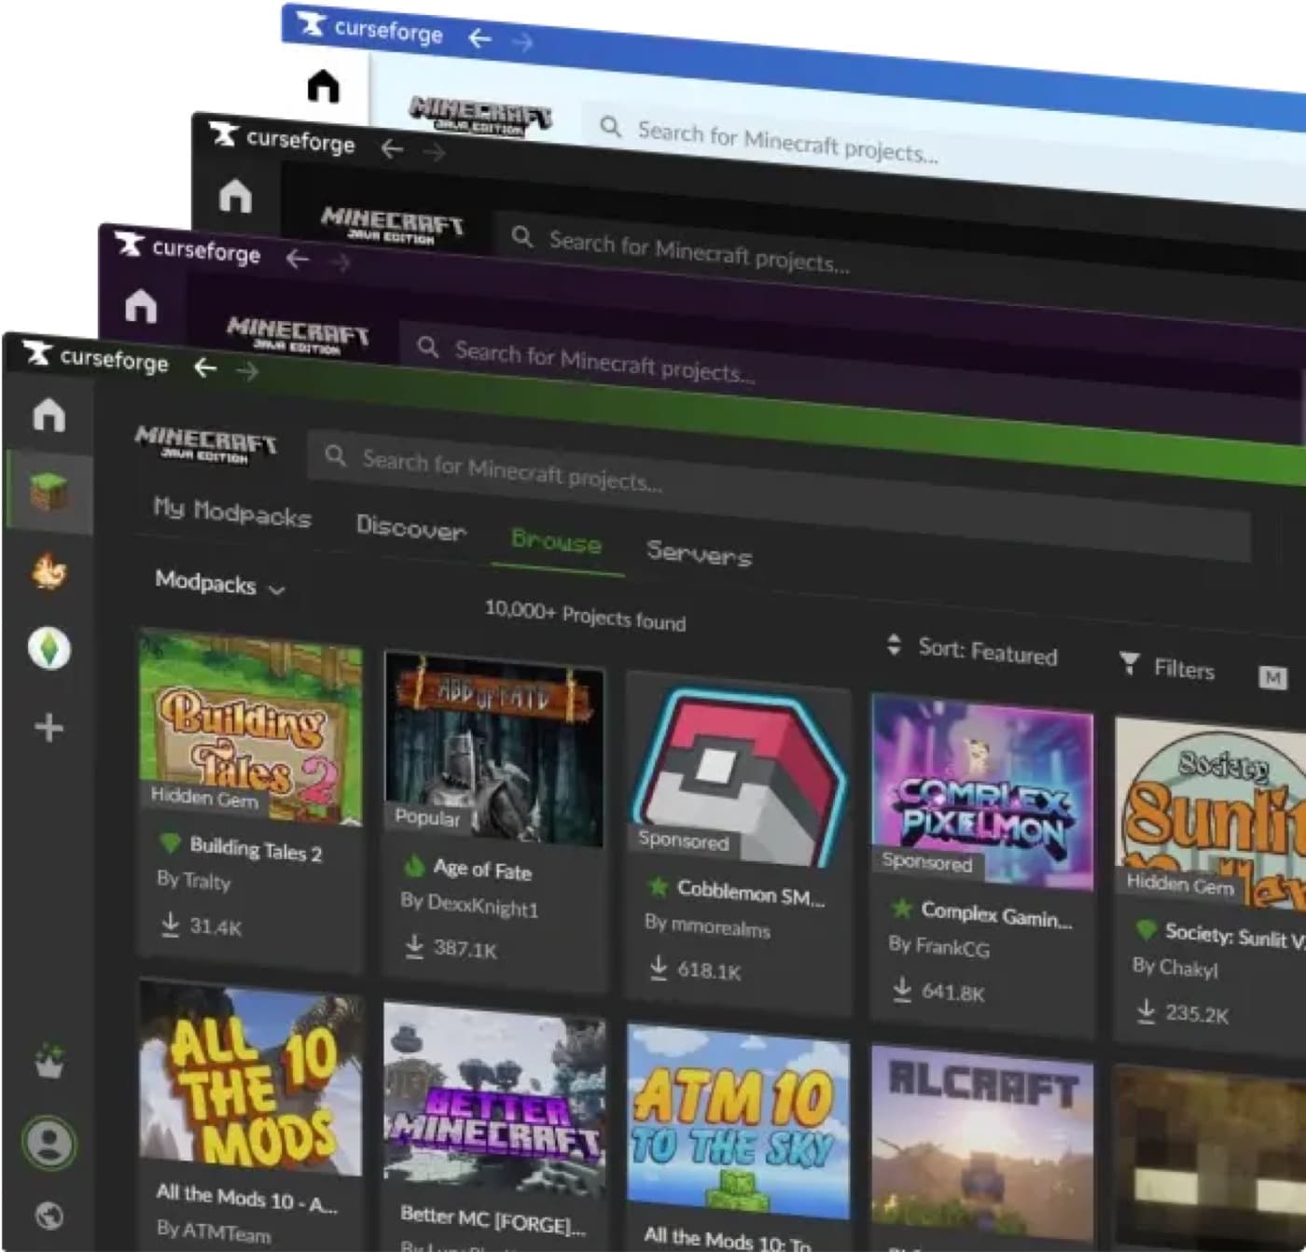Click the '387.1K' download count
The height and width of the screenshot is (1252, 1306).
click(x=465, y=949)
